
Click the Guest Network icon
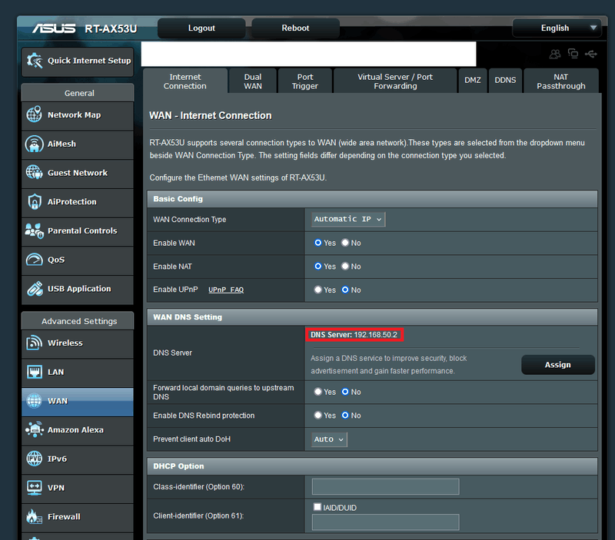pyautogui.click(x=34, y=172)
